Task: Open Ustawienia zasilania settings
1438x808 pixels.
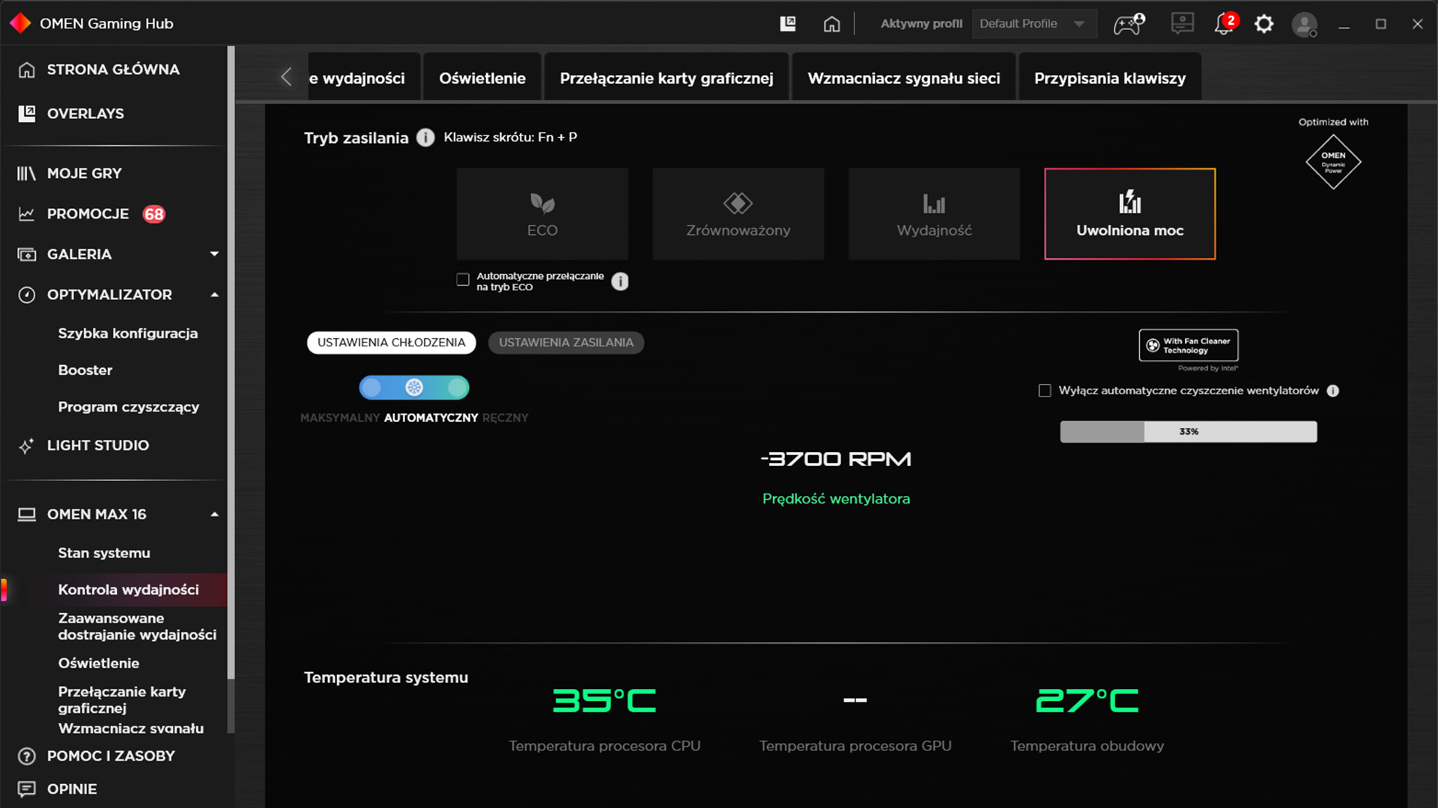Action: [566, 343]
